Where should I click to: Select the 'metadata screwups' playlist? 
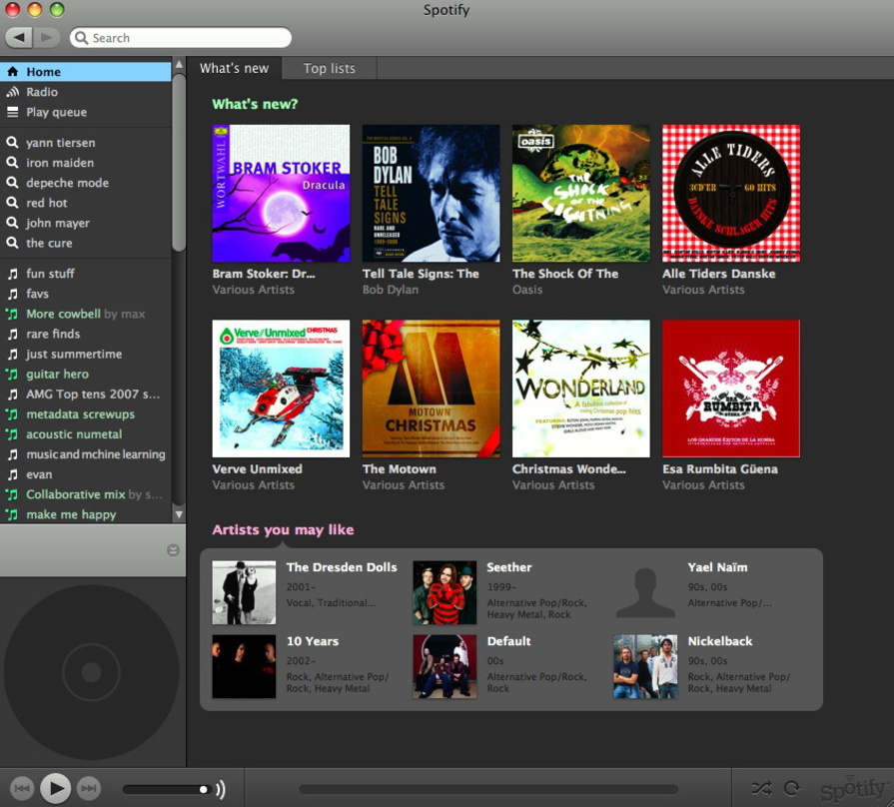86,414
